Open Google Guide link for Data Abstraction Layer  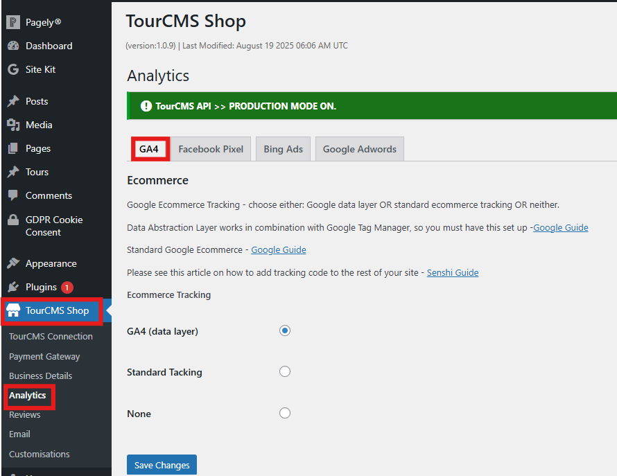tap(560, 227)
